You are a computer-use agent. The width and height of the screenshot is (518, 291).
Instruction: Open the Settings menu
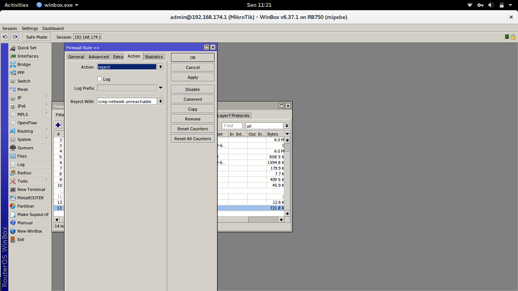point(30,28)
